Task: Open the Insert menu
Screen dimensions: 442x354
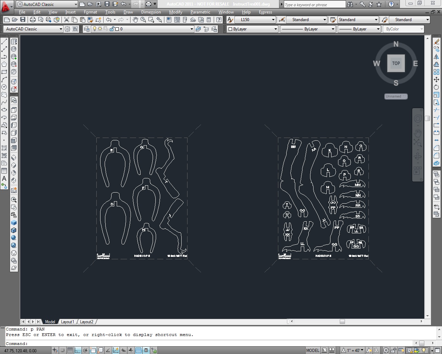Action: pos(70,12)
